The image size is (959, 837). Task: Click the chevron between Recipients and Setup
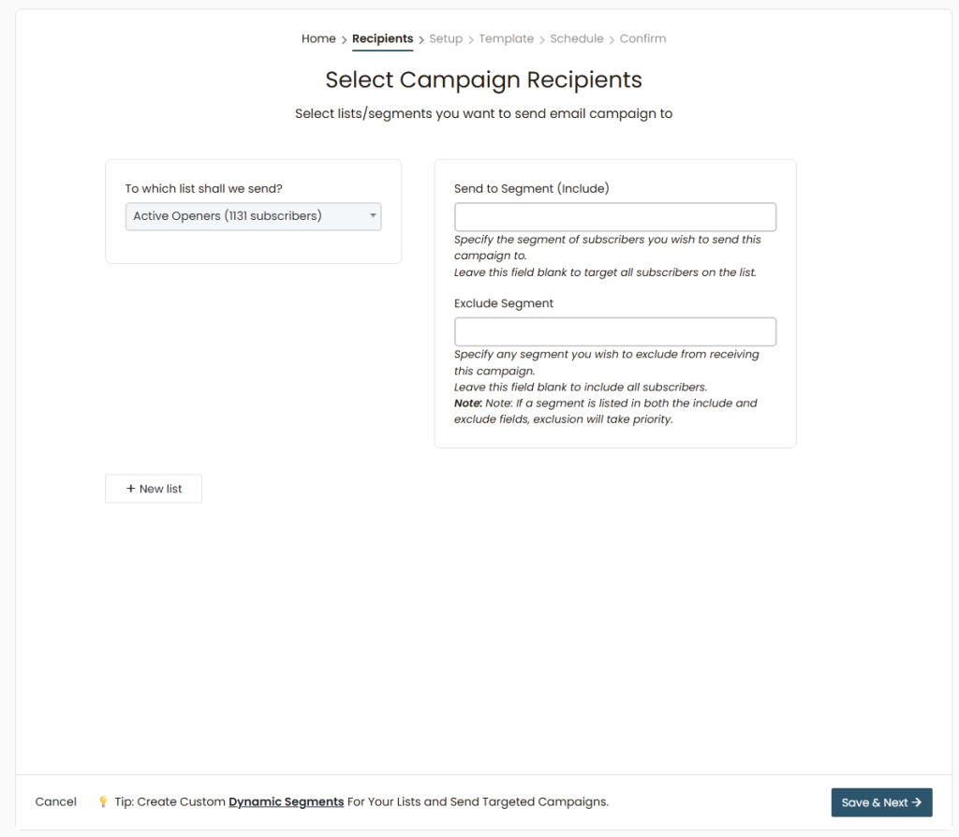[x=421, y=39]
